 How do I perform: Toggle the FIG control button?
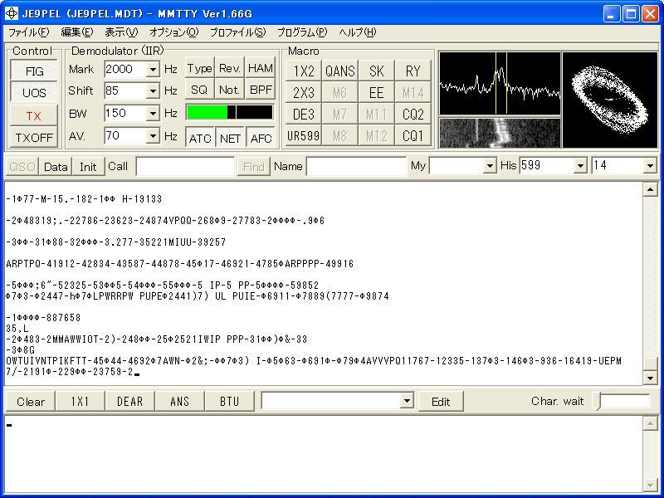pos(34,71)
